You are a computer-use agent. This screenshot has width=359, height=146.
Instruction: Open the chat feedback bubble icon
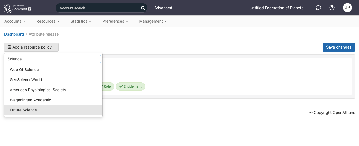point(318,8)
